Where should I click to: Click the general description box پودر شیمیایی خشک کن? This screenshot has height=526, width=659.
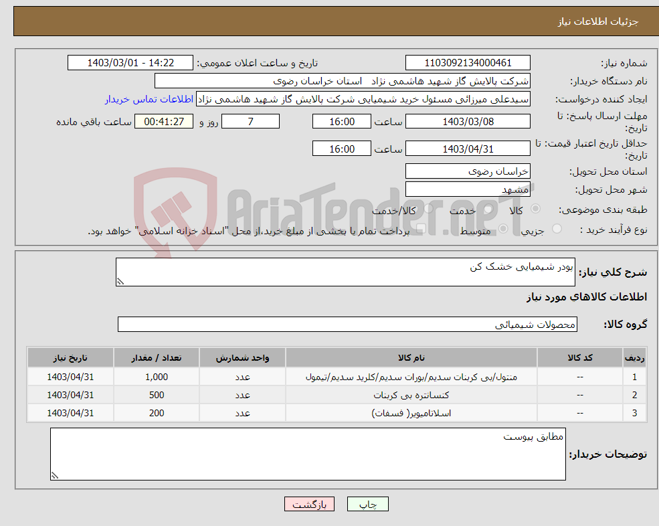click(345, 272)
